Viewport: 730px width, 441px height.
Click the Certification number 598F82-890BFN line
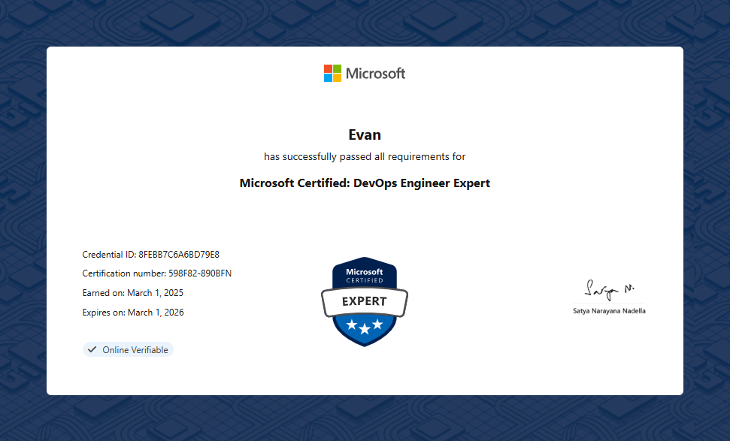(157, 273)
